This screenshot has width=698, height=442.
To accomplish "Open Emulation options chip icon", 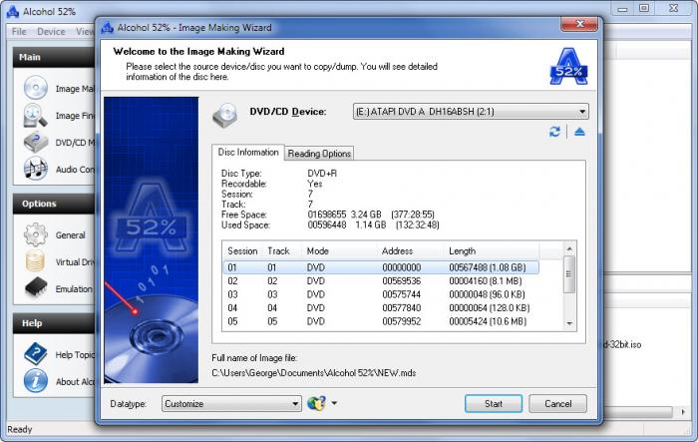I will [x=36, y=287].
